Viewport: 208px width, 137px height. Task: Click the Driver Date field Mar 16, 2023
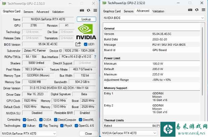(x=35, y=94)
